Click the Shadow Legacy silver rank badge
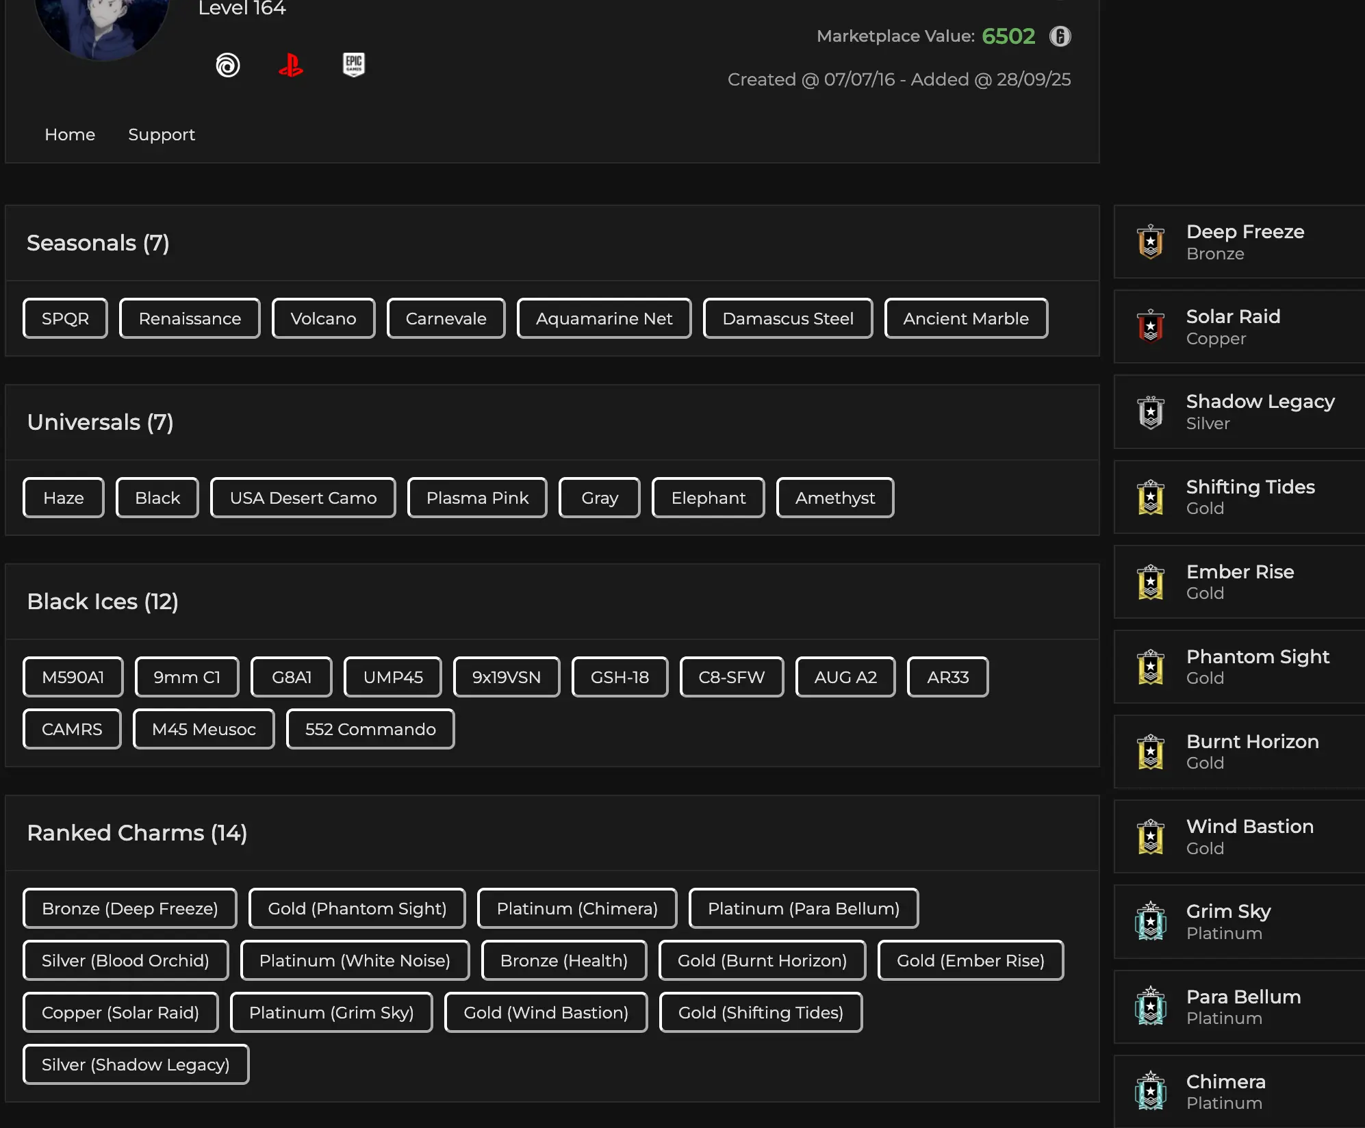The width and height of the screenshot is (1365, 1128). tap(1151, 412)
